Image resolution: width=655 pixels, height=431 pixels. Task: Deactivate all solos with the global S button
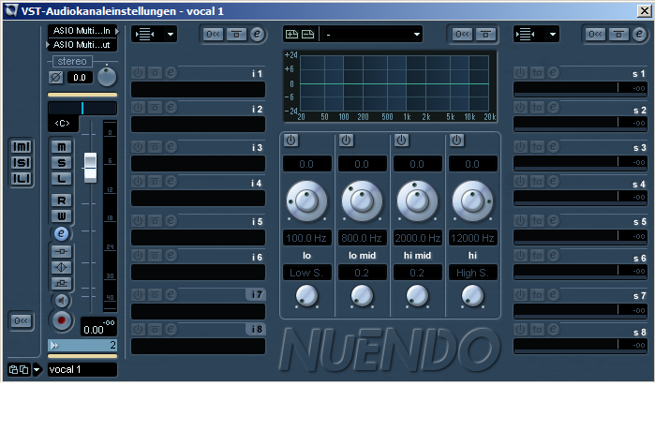(x=22, y=163)
